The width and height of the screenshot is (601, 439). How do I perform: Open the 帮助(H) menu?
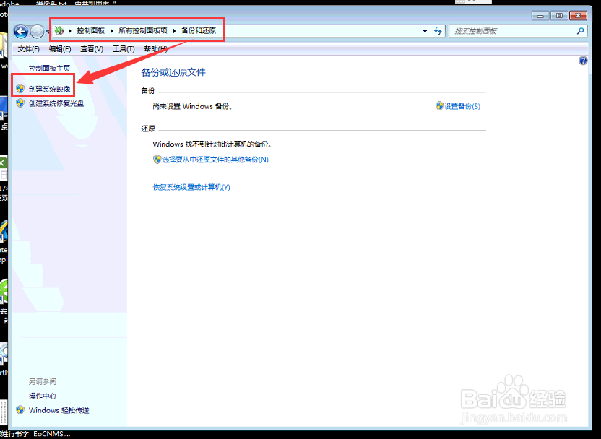tap(155, 49)
